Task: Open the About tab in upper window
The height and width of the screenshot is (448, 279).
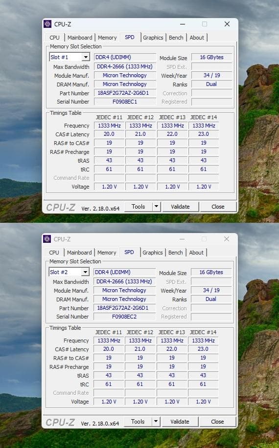Action: [x=197, y=38]
